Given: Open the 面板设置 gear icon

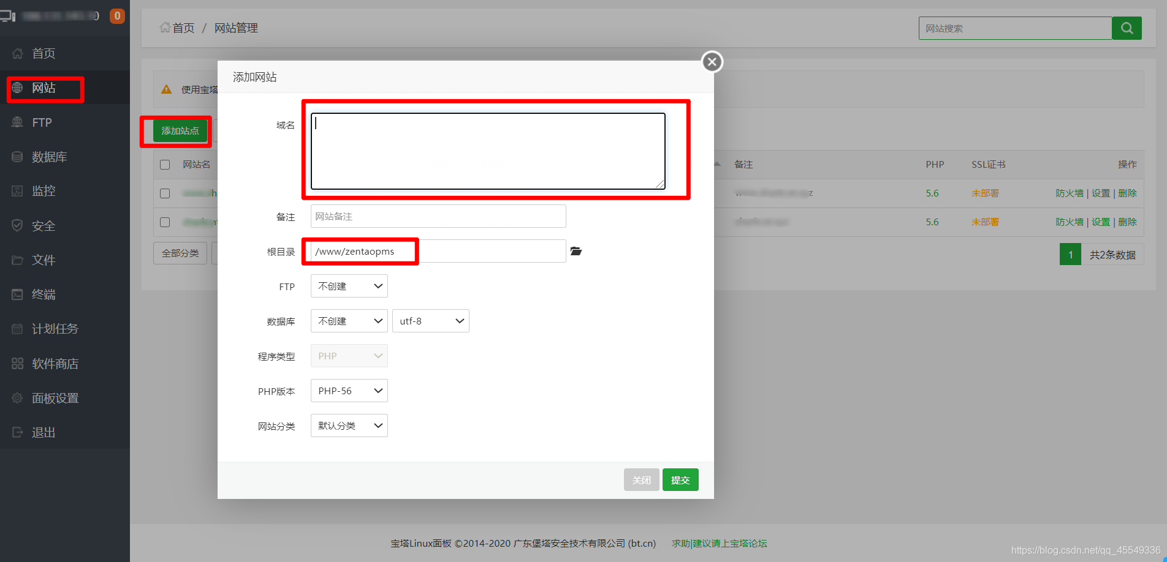Looking at the screenshot, I should point(17,398).
